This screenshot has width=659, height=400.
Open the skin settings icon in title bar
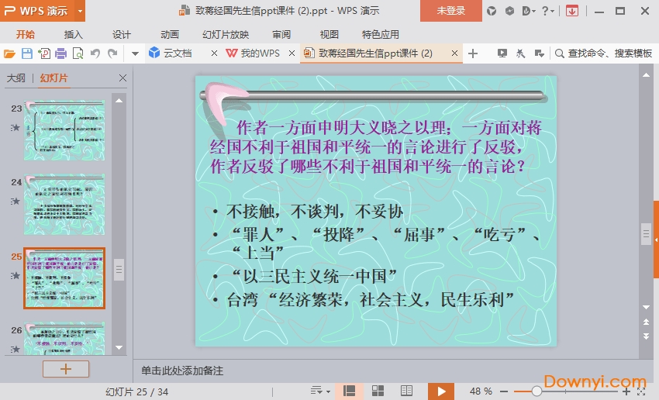pyautogui.click(x=492, y=11)
